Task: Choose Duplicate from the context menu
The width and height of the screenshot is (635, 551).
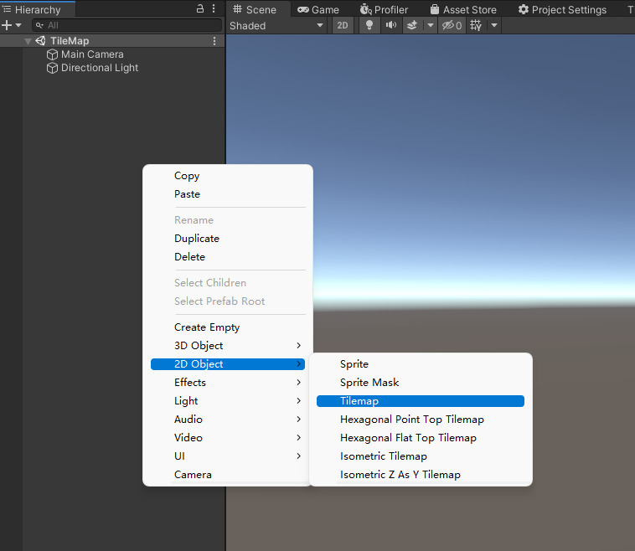Action: (228, 239)
